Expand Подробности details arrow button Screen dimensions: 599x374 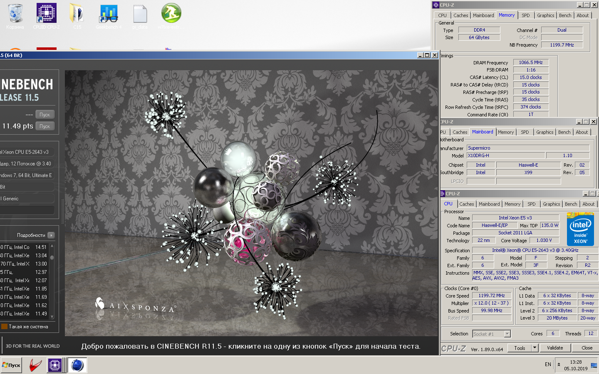pos(51,235)
